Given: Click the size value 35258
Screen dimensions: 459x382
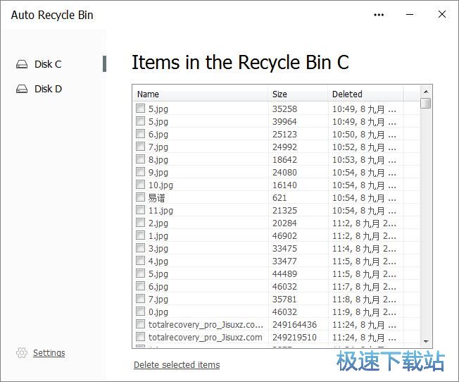Looking at the screenshot, I should click(284, 109).
